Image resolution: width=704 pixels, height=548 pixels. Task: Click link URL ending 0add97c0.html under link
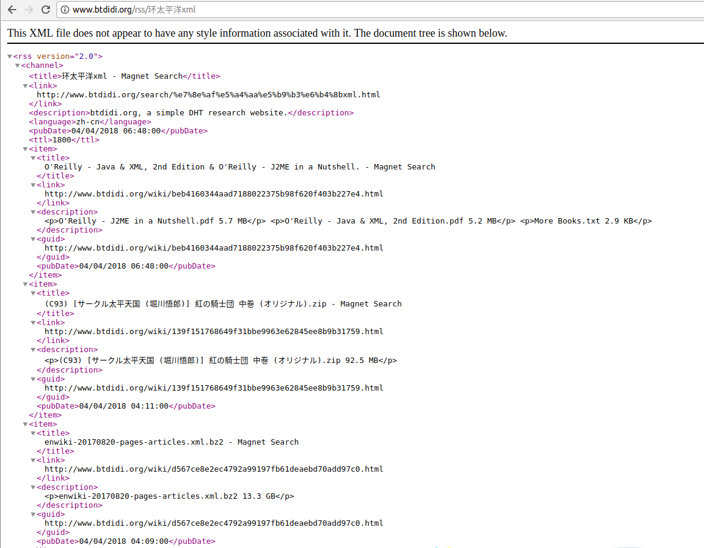coord(214,469)
